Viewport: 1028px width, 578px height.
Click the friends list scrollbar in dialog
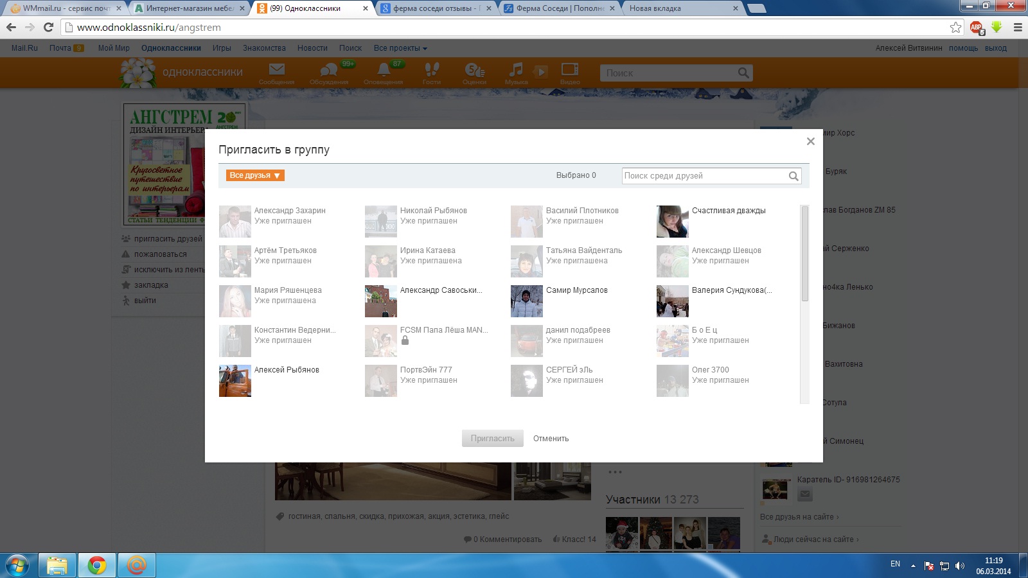pyautogui.click(x=804, y=254)
